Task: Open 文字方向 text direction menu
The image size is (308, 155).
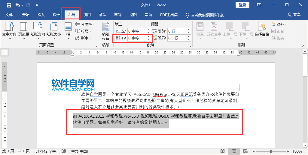Action: click(x=9, y=30)
